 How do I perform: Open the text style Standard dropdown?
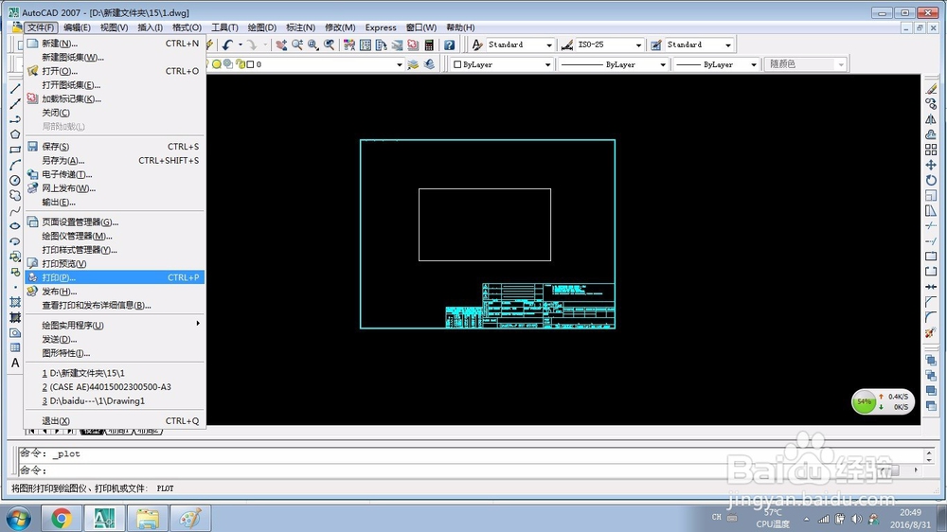(549, 44)
